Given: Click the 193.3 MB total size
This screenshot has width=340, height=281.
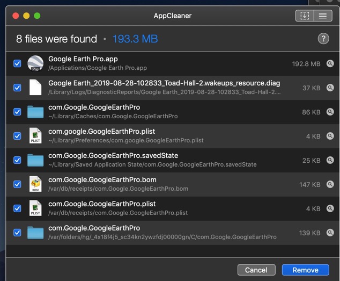Looking at the screenshot, I should click(x=135, y=39).
